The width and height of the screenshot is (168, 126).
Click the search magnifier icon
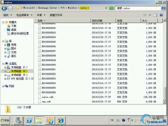tap(163, 8)
